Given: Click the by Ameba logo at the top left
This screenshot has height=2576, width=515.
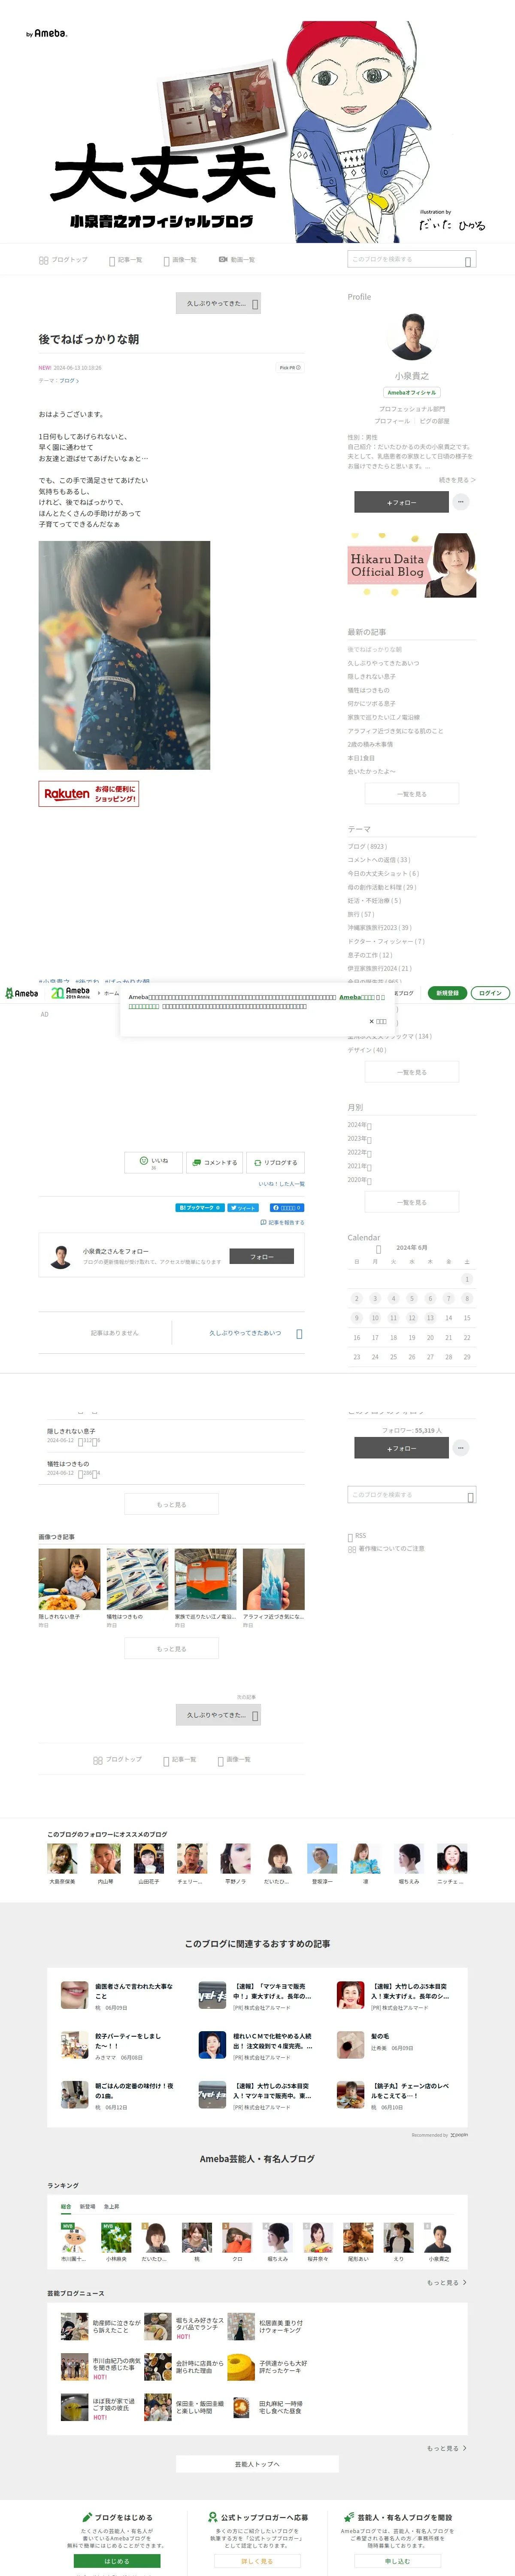Looking at the screenshot, I should (47, 33).
